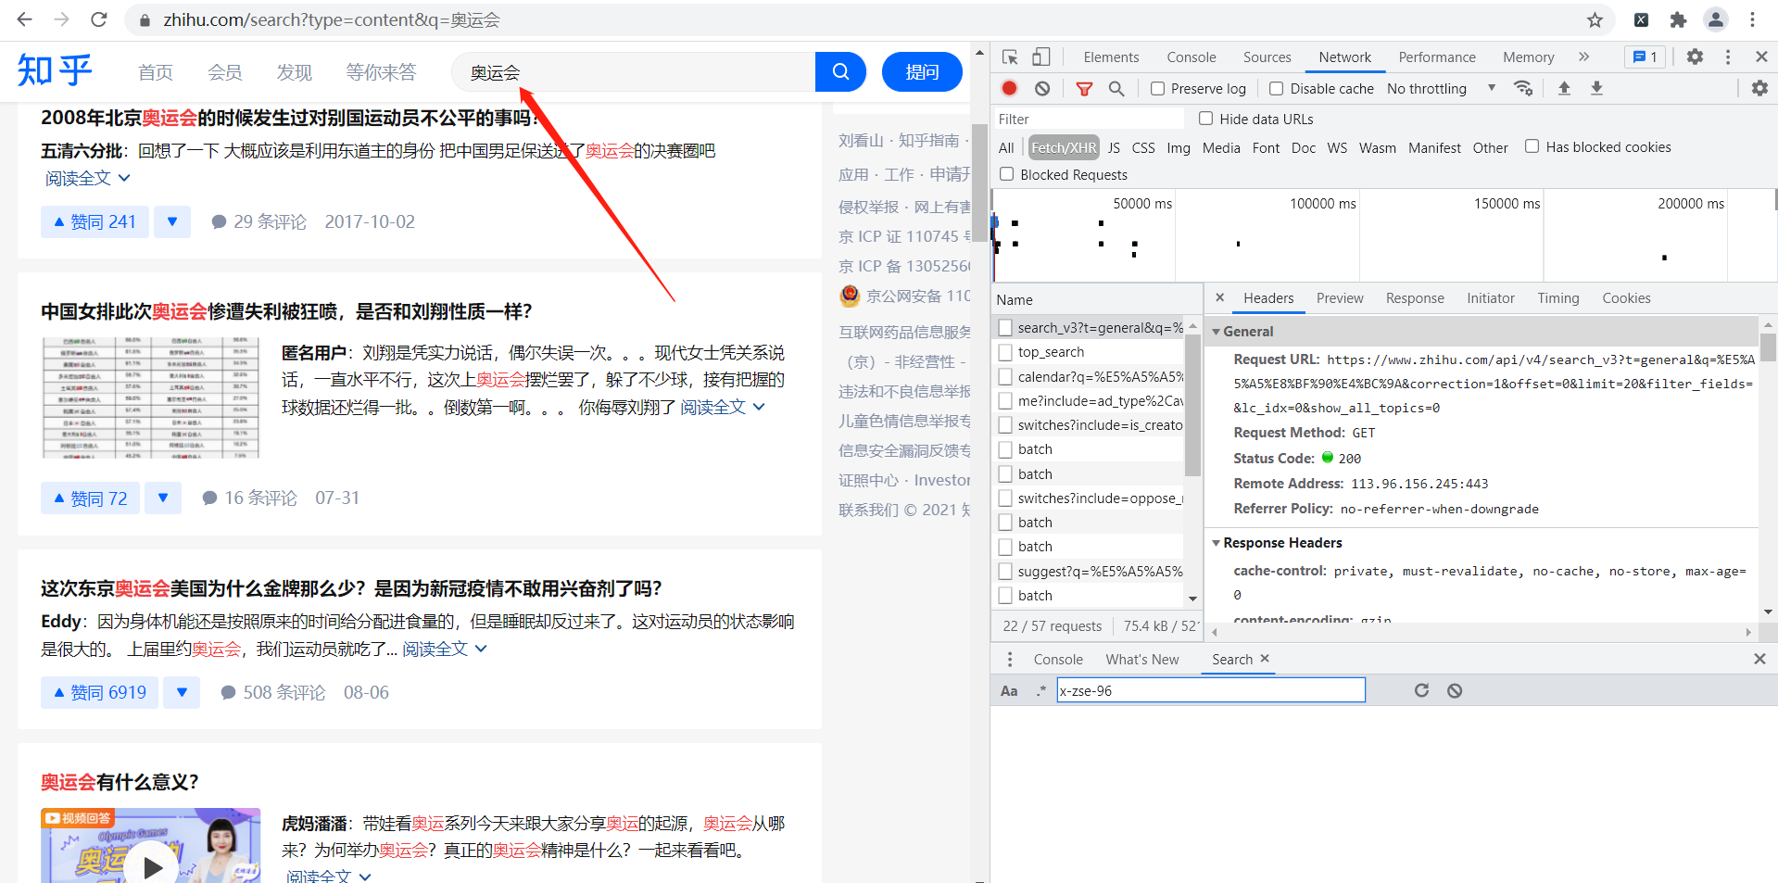The width and height of the screenshot is (1778, 883).
Task: Open the drawer three-dot menu
Action: tap(1010, 659)
